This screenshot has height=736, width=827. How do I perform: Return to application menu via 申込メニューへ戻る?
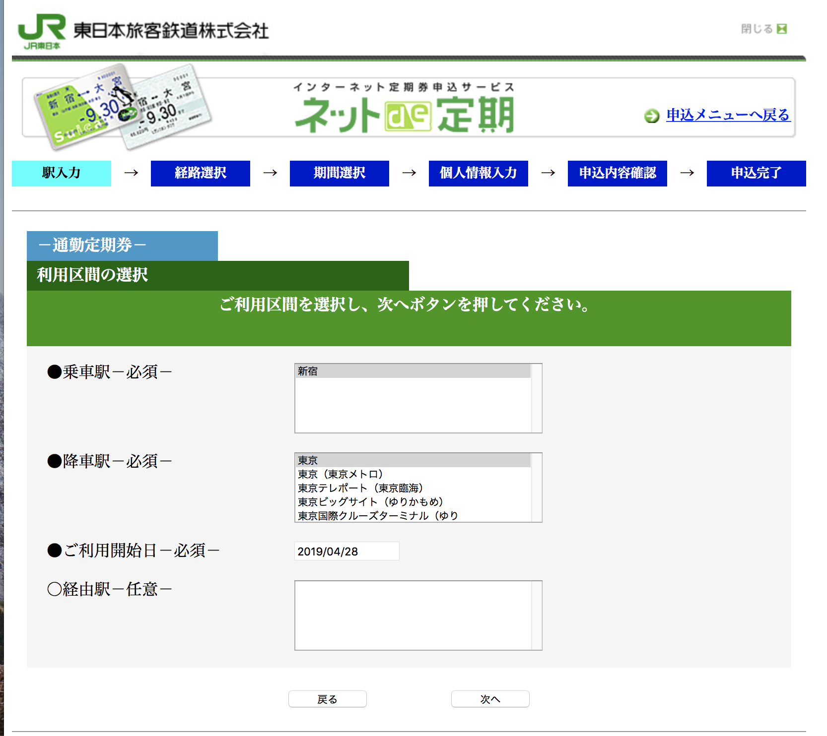[728, 115]
